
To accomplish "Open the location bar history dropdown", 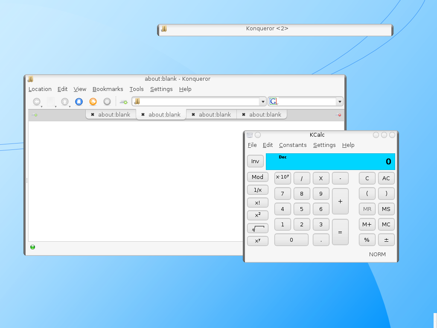I will (x=263, y=102).
